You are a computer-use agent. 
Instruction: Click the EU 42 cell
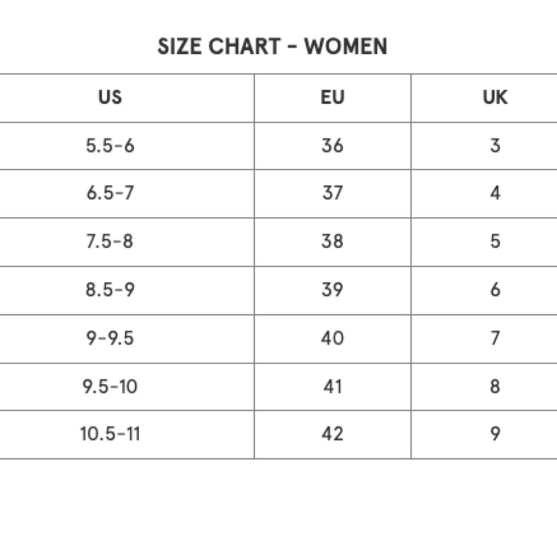333,434
